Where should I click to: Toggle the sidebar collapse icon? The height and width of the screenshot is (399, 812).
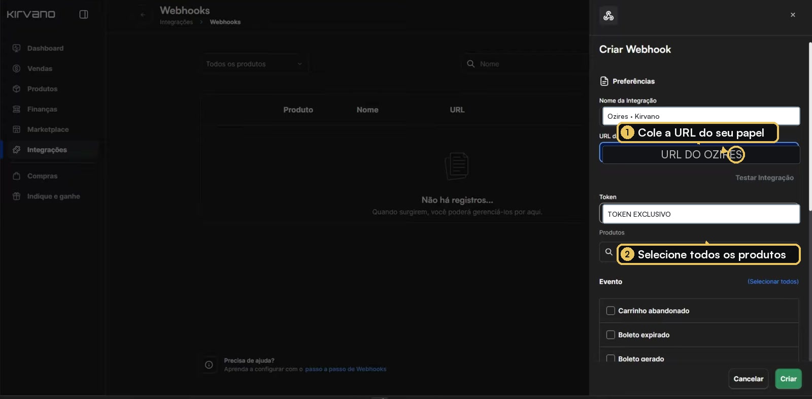coord(84,14)
